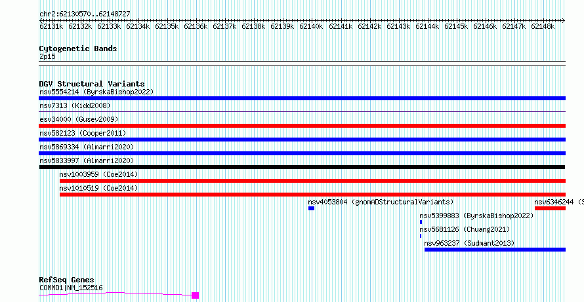Click the 62133k ruler tick label
Image resolution: width=584 pixels, height=302 pixels.
pos(109,27)
